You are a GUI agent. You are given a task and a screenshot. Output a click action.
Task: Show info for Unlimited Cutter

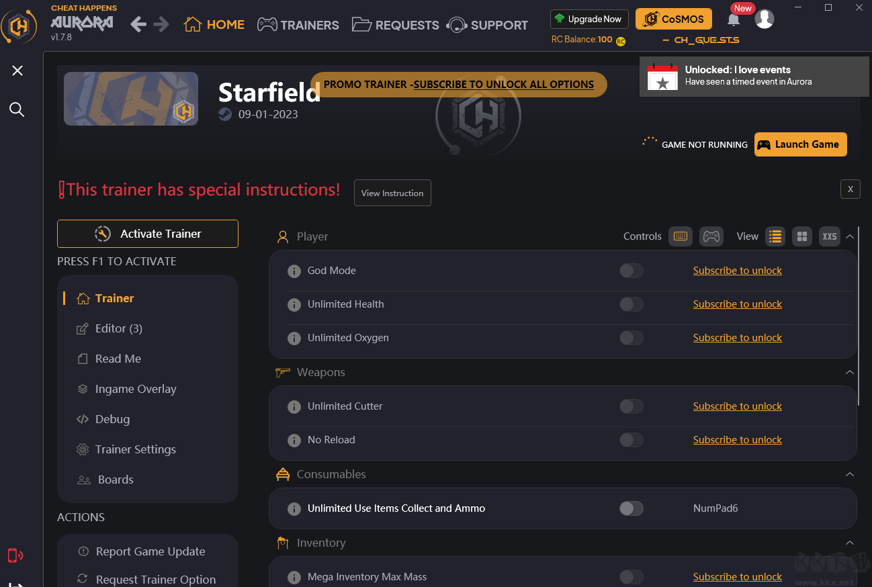click(294, 407)
